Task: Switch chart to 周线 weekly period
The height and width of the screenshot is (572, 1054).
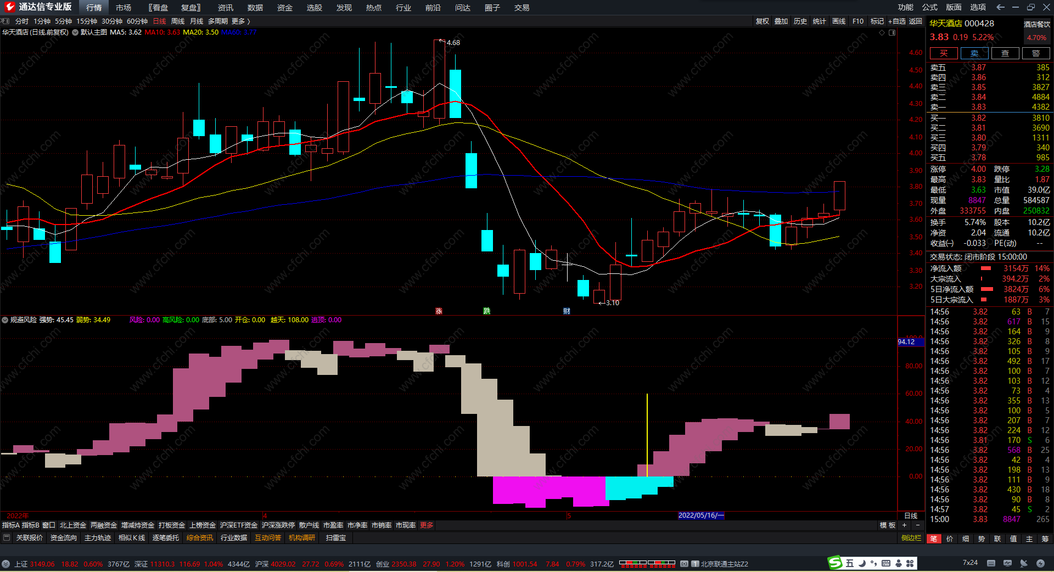Action: pyautogui.click(x=178, y=21)
